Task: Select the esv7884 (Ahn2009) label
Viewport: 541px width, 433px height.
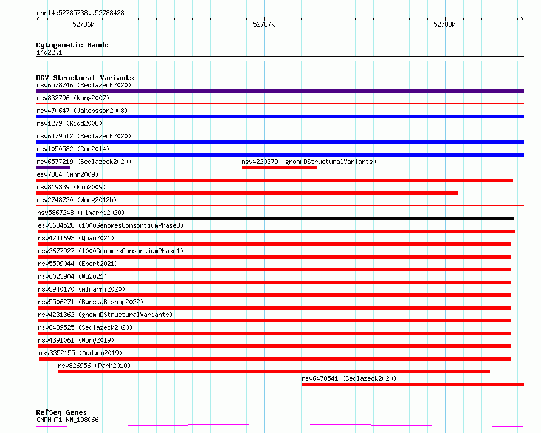Action: pyautogui.click(x=67, y=174)
